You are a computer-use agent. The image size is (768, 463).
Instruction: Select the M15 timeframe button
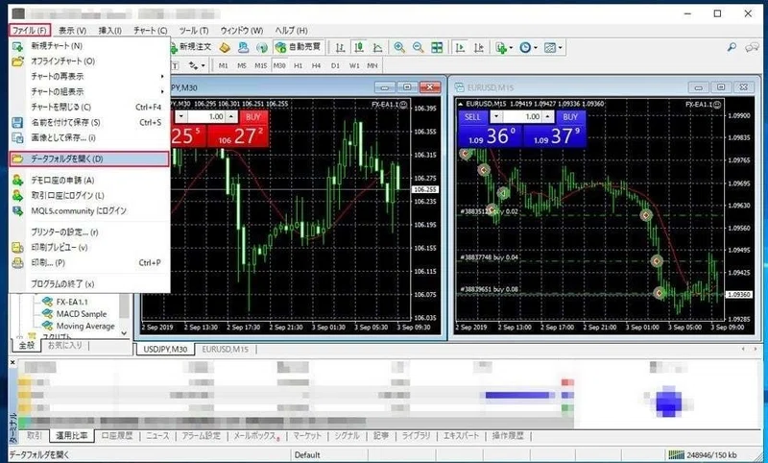click(x=260, y=65)
